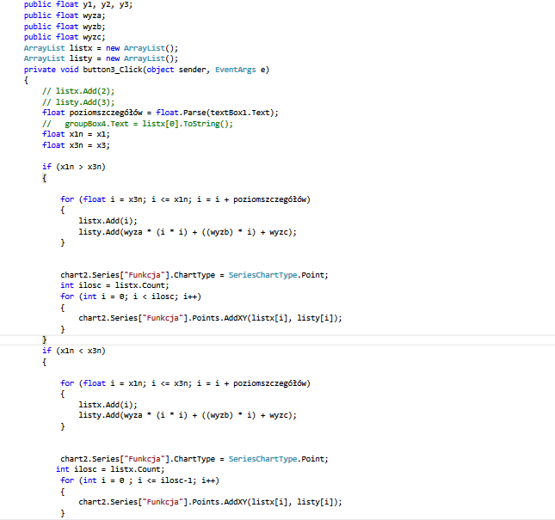Click 'float.Parse(textBox1.Text)' expression
This screenshot has width=555, height=520.
215,113
